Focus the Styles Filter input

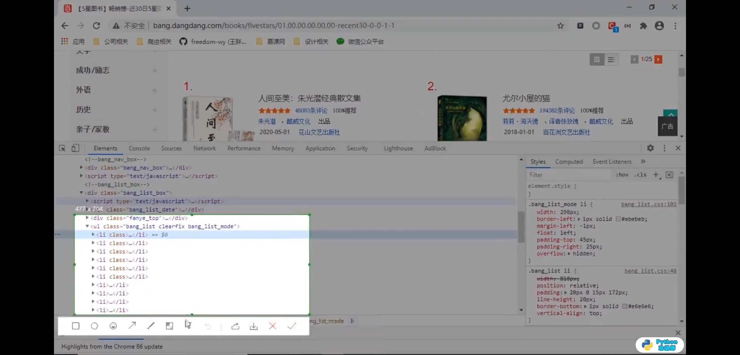(569, 175)
